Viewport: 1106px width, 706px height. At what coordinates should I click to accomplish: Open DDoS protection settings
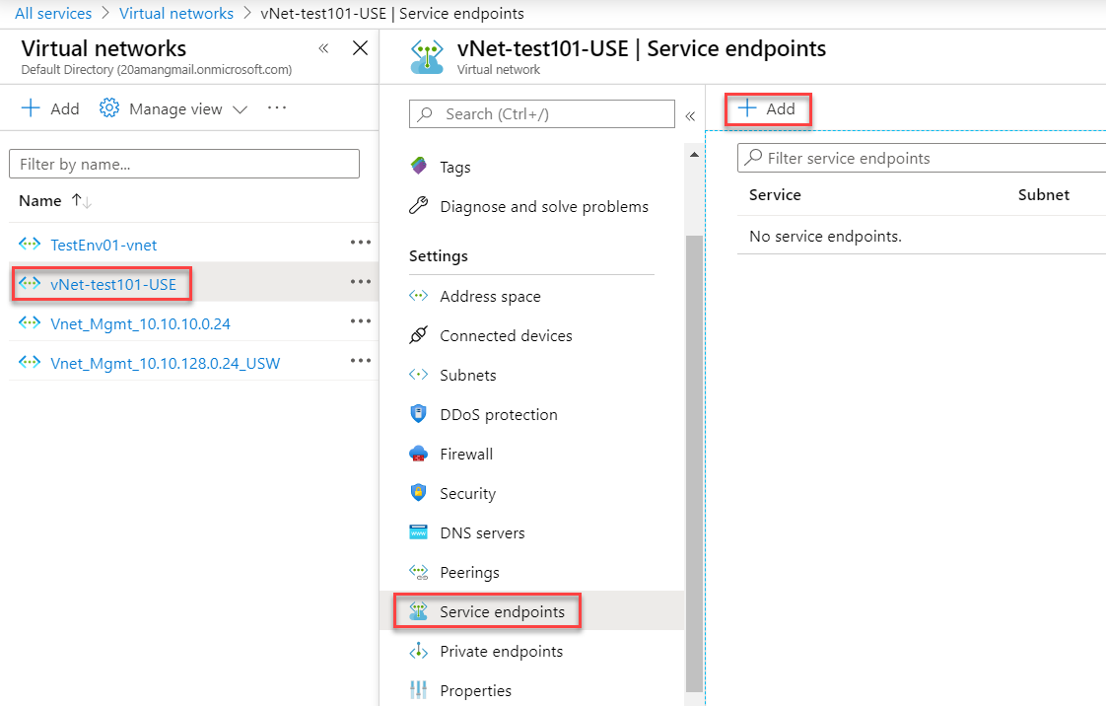[x=499, y=415]
